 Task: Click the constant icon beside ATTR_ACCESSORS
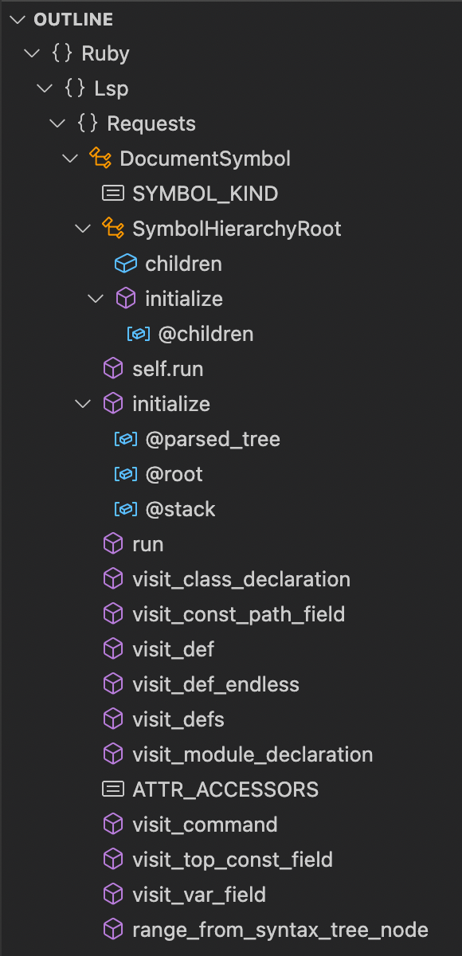click(x=112, y=789)
